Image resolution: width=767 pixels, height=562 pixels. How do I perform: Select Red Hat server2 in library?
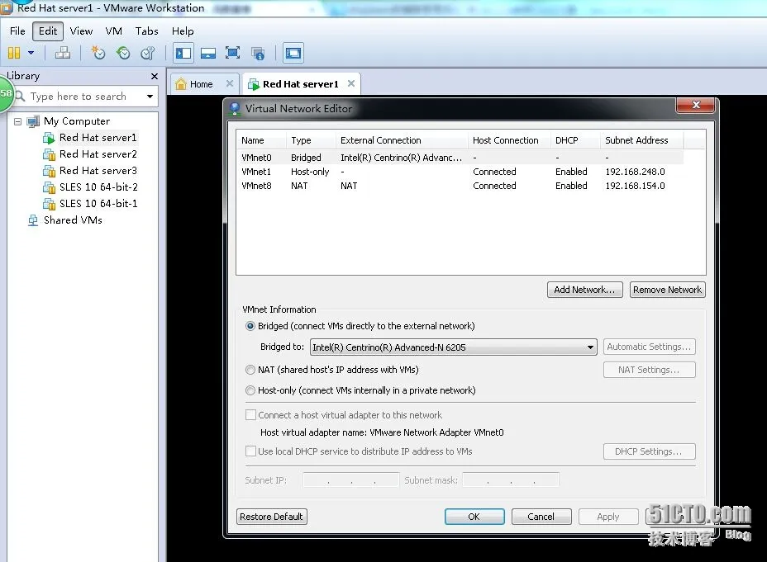(98, 154)
